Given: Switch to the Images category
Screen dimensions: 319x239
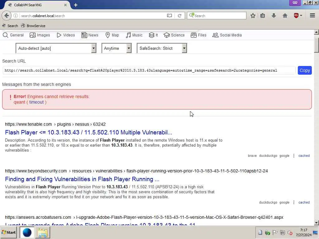Looking at the screenshot, I should (x=40, y=35).
